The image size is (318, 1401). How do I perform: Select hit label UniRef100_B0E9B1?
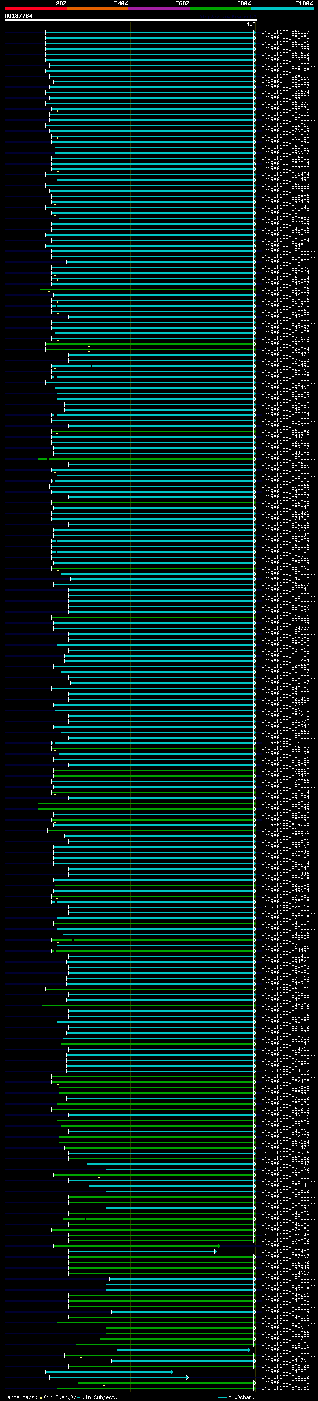[x=285, y=1388]
